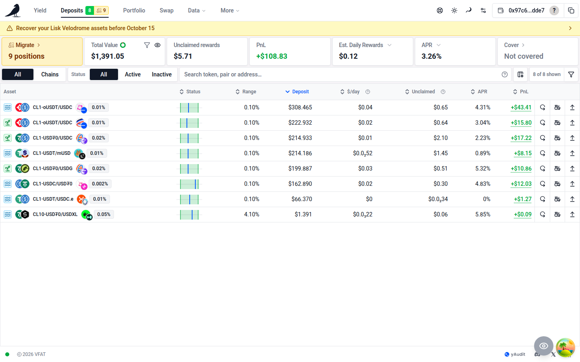Click the Total Value filter funnel icon
Viewport: 580px width, 362px height.
tap(147, 45)
